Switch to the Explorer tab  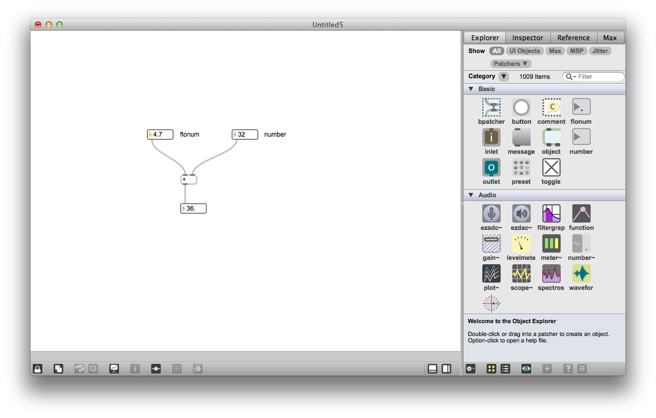(x=485, y=38)
